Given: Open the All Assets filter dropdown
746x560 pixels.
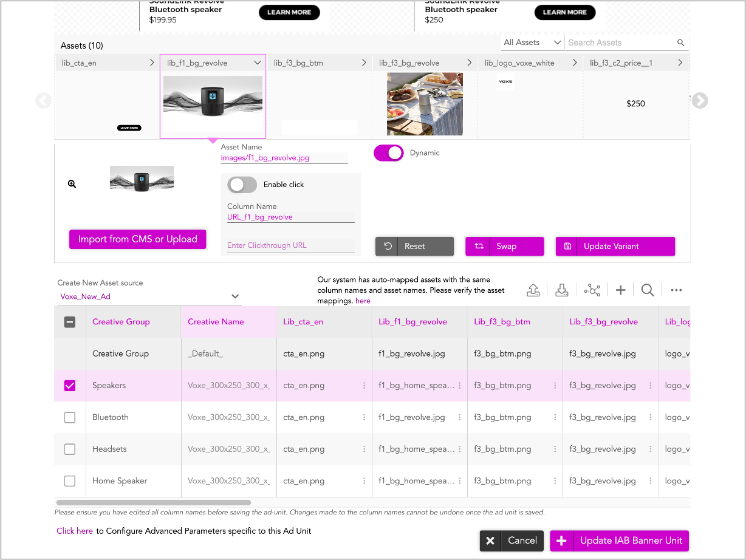Looking at the screenshot, I should (532, 43).
